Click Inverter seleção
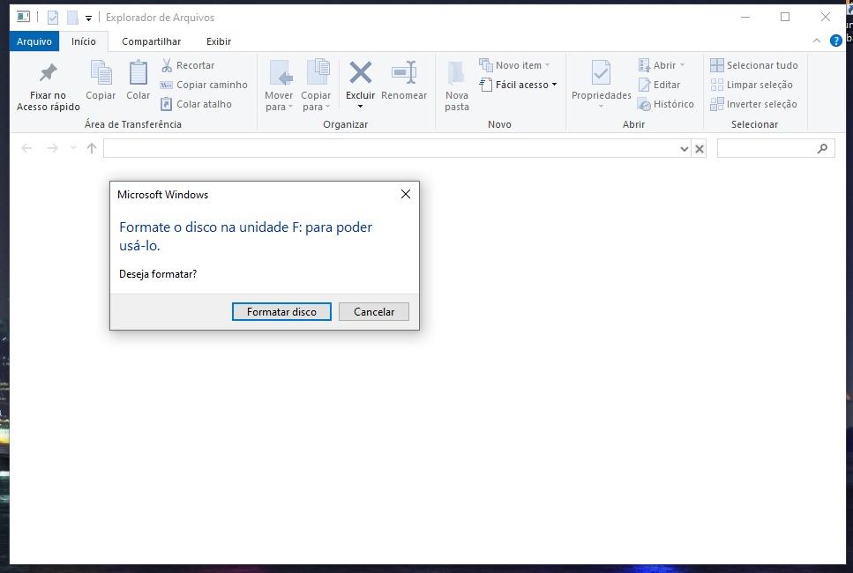The height and width of the screenshot is (573, 853). point(753,104)
